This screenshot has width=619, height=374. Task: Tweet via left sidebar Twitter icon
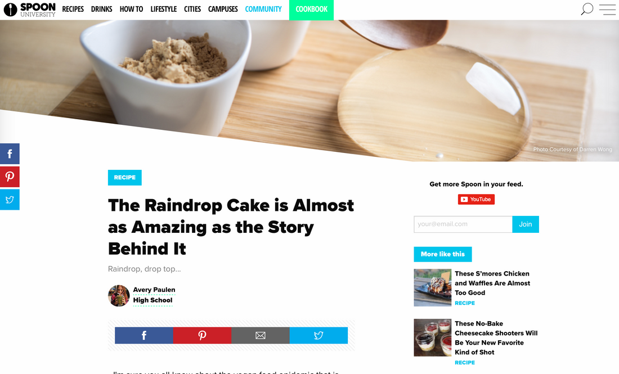coord(10,200)
